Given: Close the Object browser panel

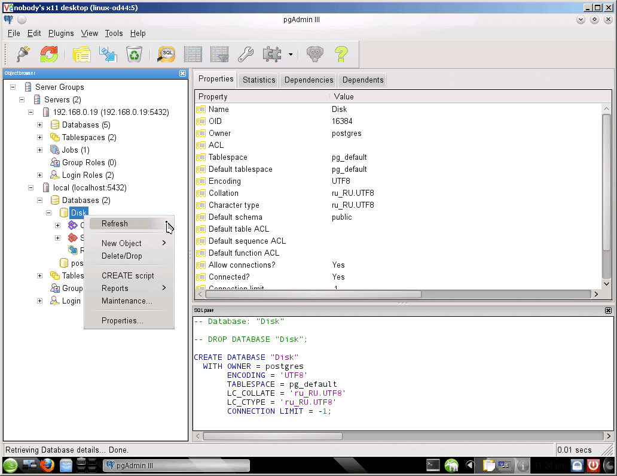Looking at the screenshot, I should point(182,73).
